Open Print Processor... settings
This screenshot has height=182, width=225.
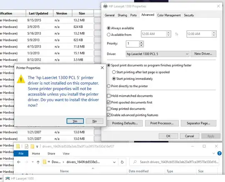(162, 123)
